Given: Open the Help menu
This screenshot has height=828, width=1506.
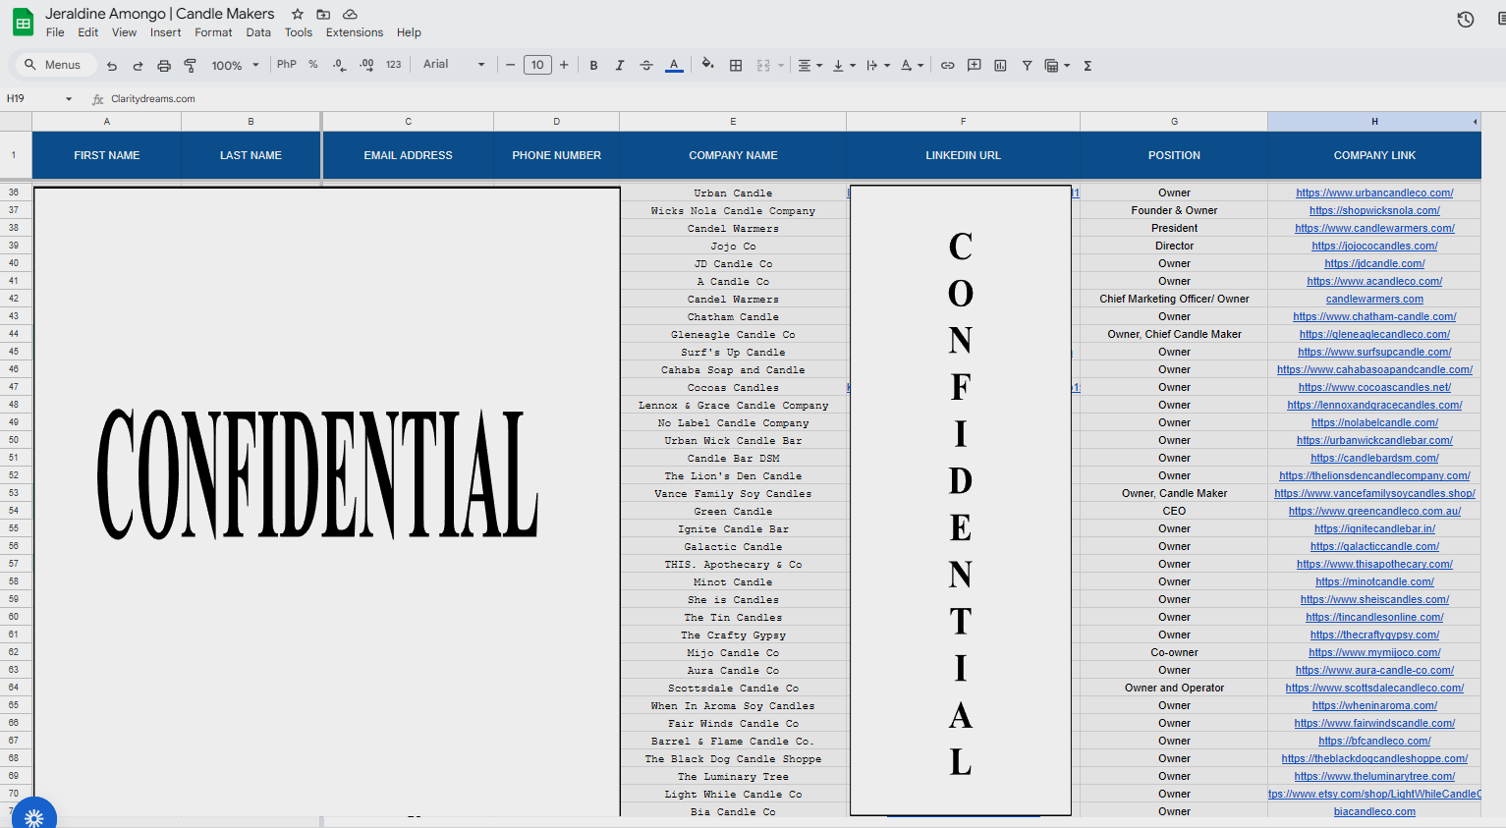Looking at the screenshot, I should [x=409, y=32].
